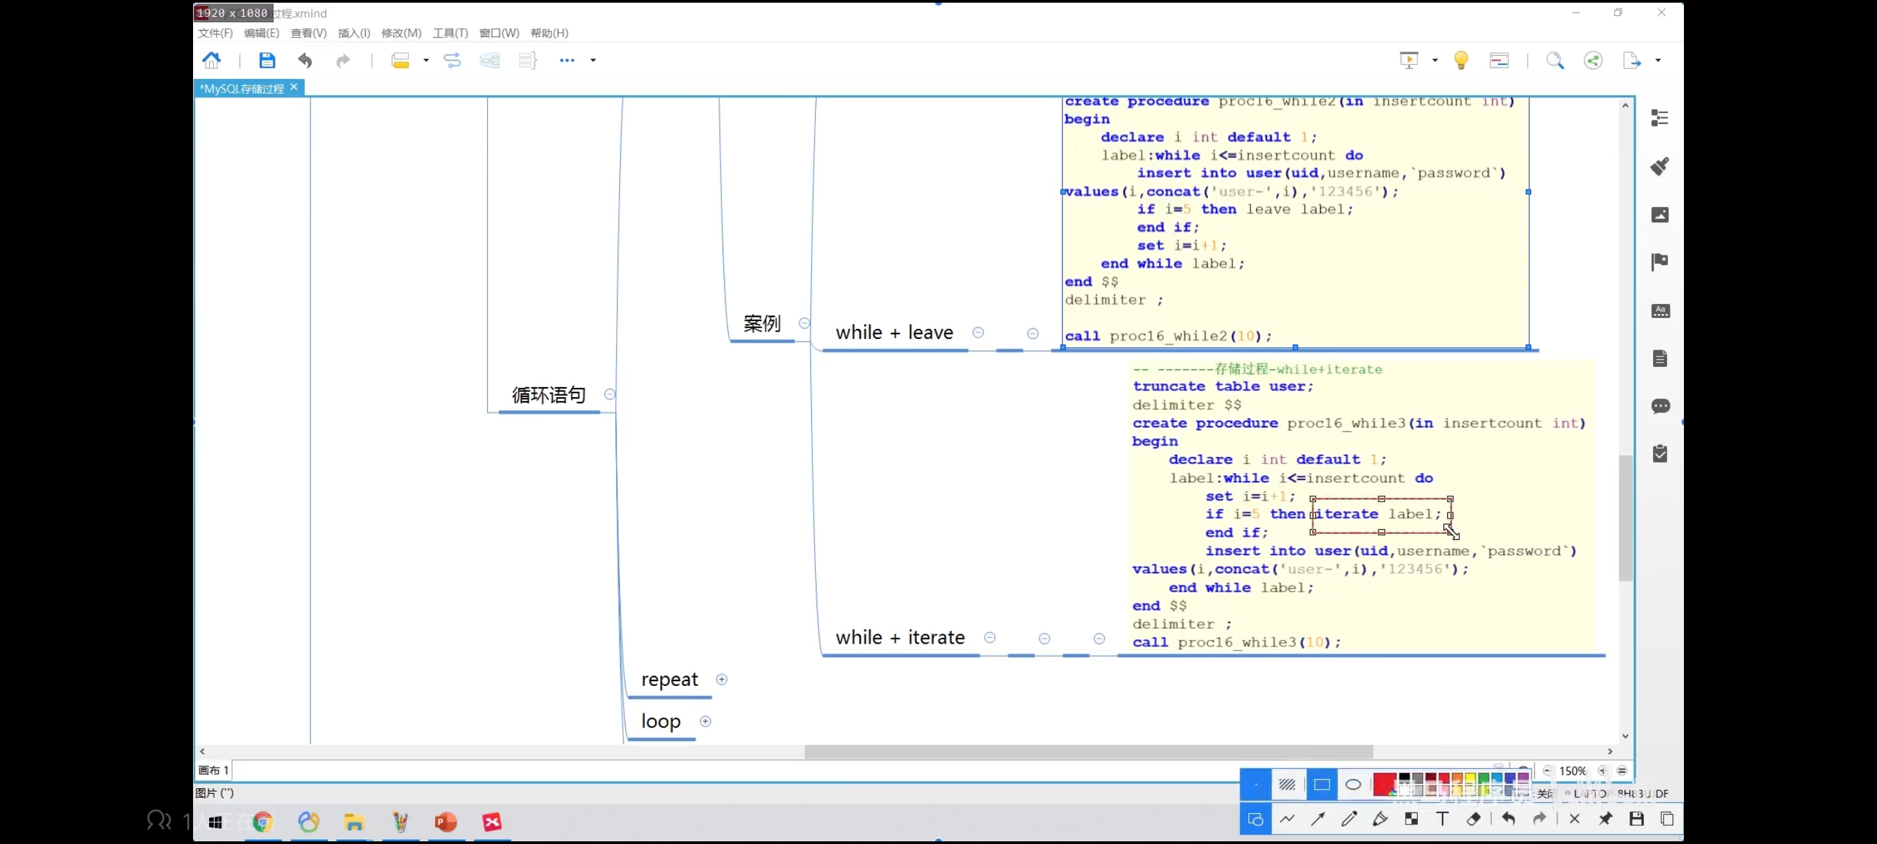Select the mosaic blur tool
1877x844 pixels.
(1411, 819)
